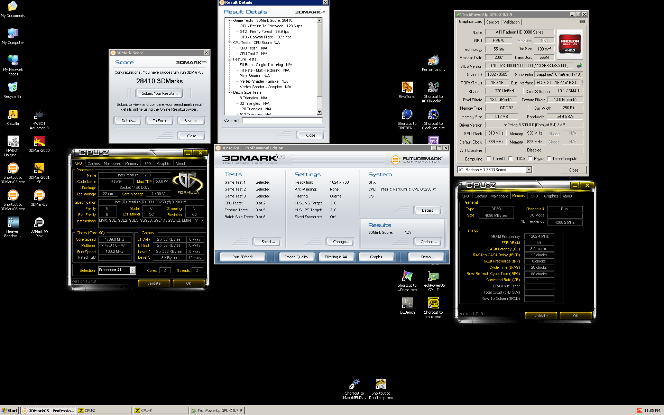Enable CUDA checkbox in GPU-Z
This screenshot has height=415, width=664.
click(510, 159)
